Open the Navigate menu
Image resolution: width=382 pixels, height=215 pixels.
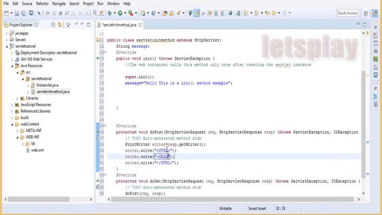(59, 4)
